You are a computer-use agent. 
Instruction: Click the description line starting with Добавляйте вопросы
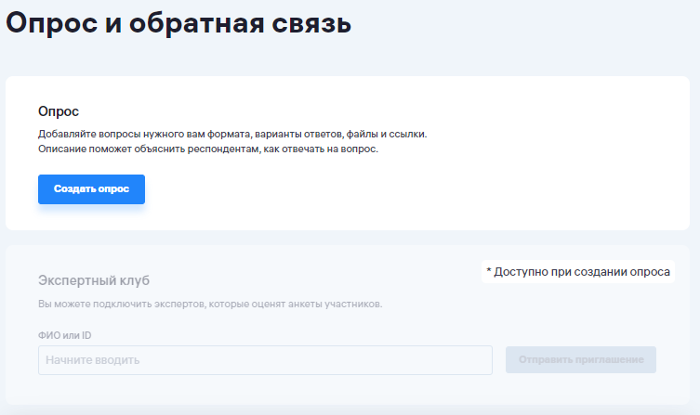point(232,134)
